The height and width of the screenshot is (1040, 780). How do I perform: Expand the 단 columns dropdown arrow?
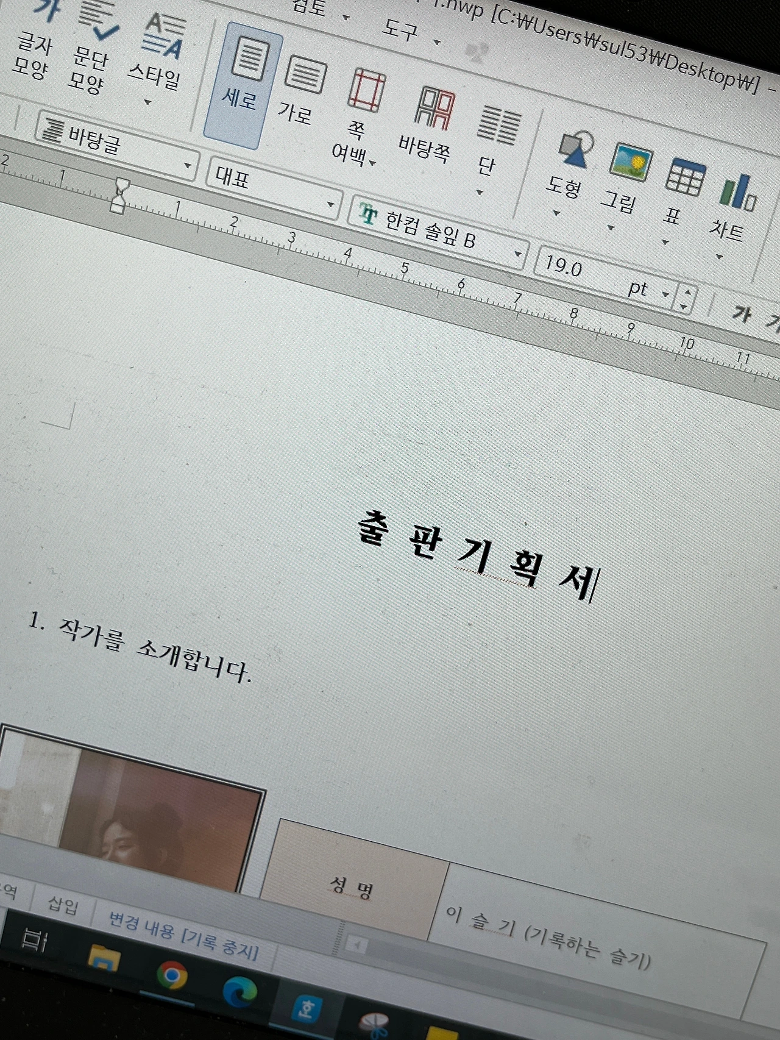point(480,193)
